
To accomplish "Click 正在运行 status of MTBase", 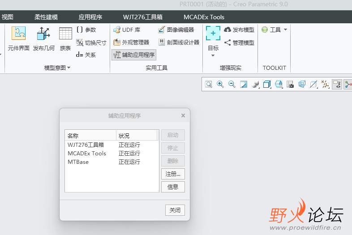I will [129, 162].
